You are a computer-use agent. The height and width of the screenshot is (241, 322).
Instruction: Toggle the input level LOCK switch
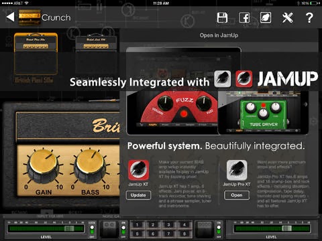pyautogui.click(x=92, y=230)
